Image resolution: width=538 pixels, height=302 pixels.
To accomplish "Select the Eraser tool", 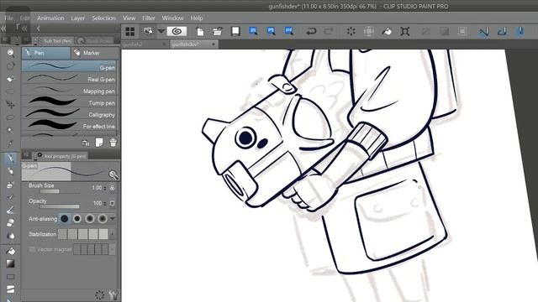I will click(x=11, y=223).
